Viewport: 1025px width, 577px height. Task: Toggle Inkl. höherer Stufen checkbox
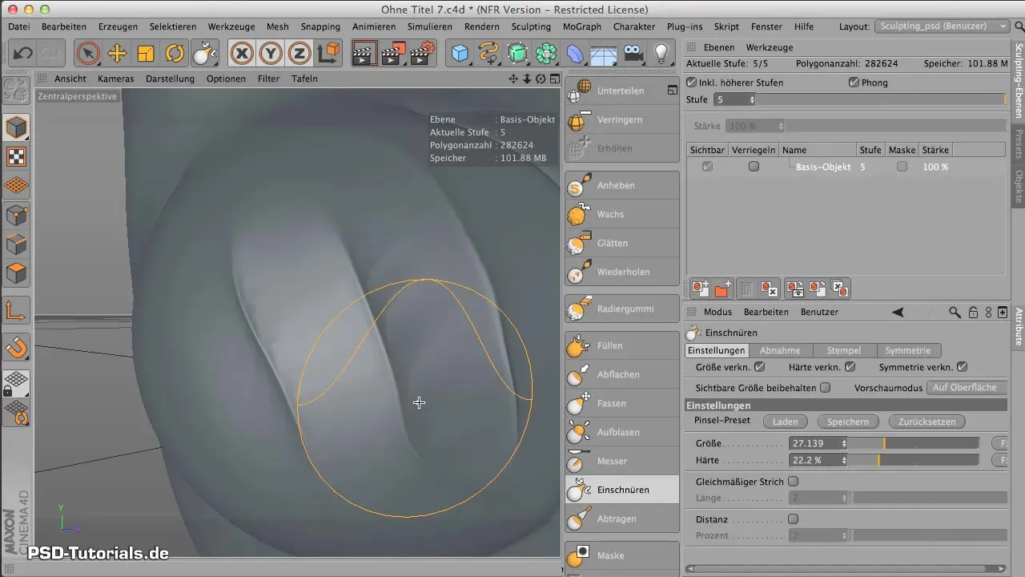[x=692, y=83]
